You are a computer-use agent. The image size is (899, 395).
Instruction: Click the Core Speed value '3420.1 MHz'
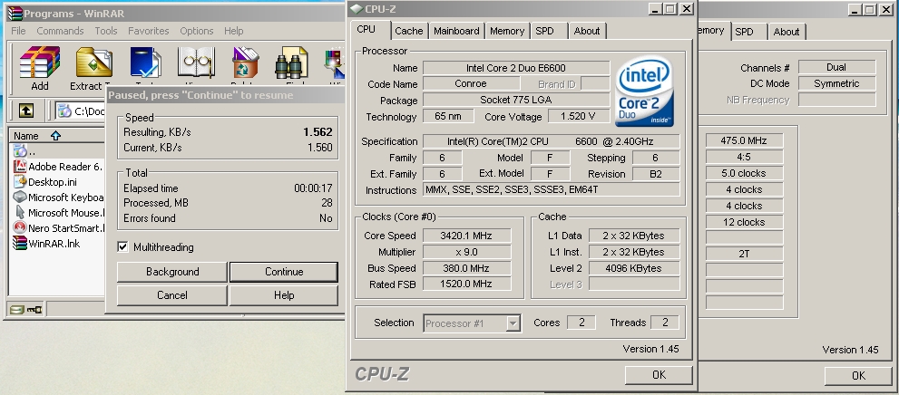pyautogui.click(x=466, y=236)
